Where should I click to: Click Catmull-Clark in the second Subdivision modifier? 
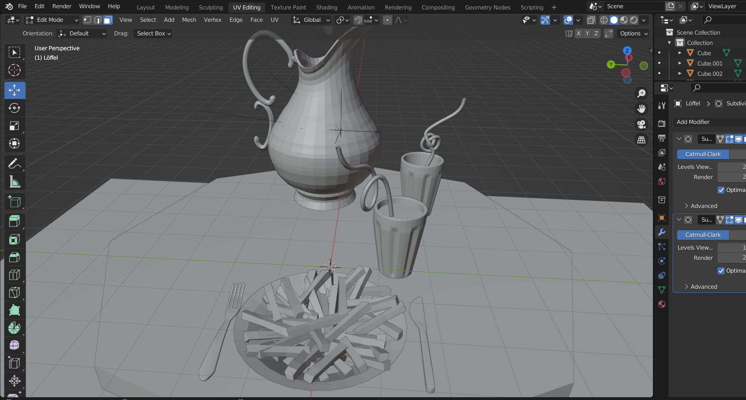[x=703, y=235]
